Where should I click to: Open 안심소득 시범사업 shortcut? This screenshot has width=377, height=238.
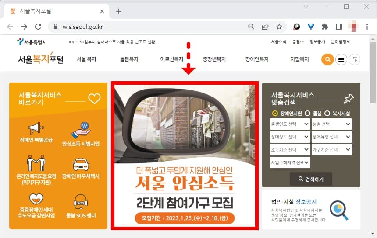pyautogui.click(x=81, y=135)
